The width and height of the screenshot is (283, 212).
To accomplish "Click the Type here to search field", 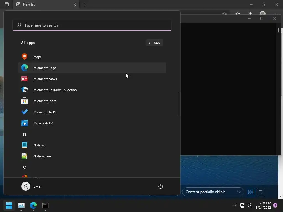I will point(92,25).
